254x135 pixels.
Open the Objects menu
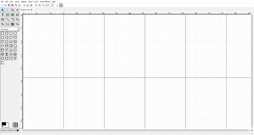click(x=24, y=2)
